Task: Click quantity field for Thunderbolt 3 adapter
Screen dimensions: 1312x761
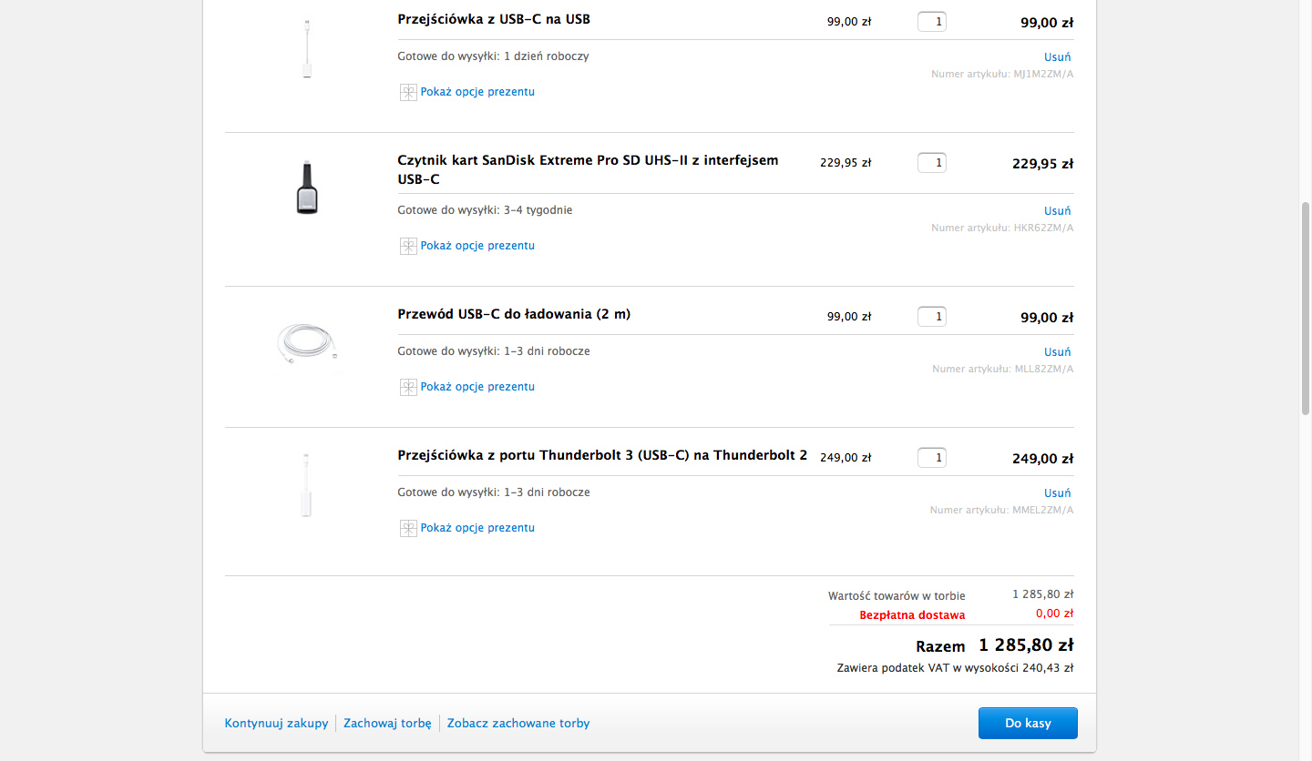Action: (x=931, y=458)
